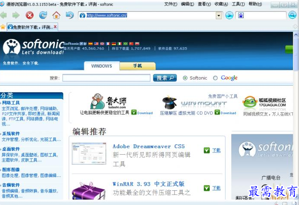Click the green Forward arrow button

[x=16, y=15]
